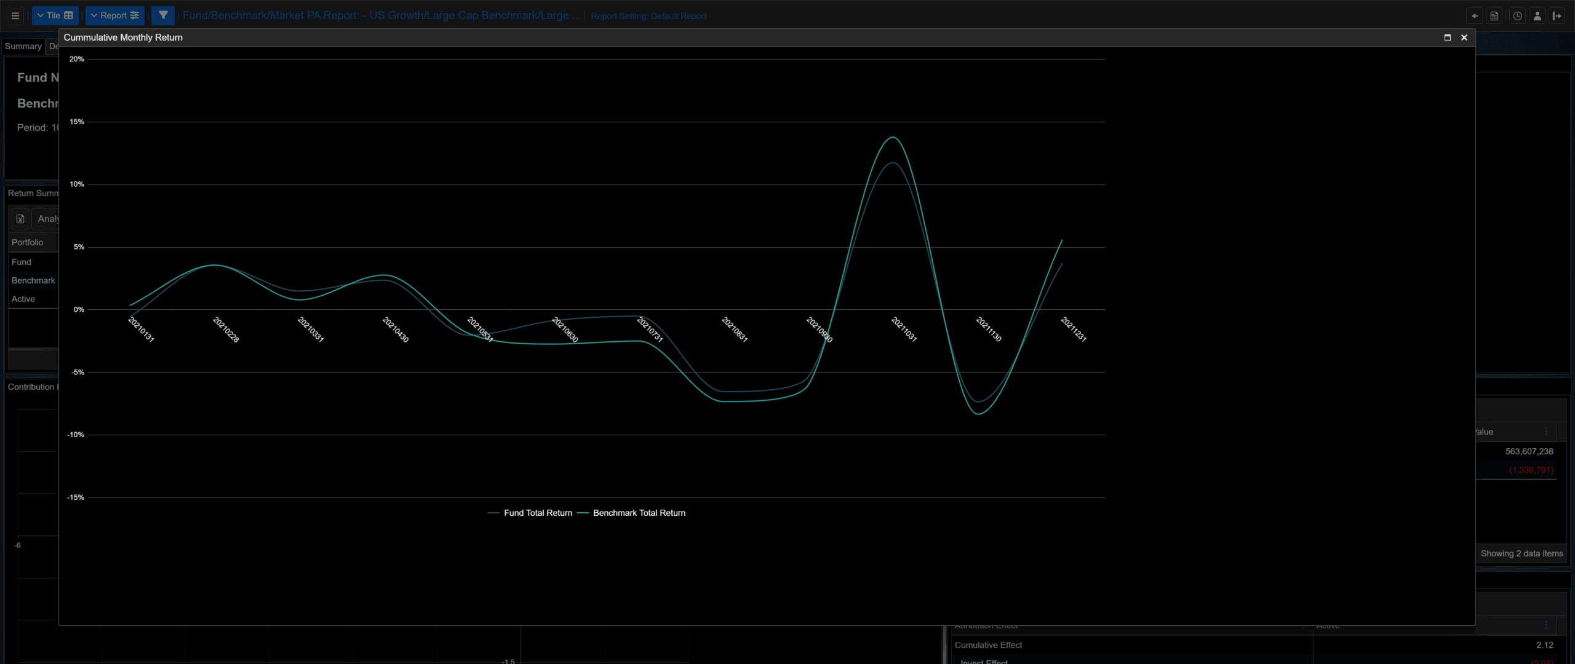Click the -10% y-axis label
The image size is (1575, 664).
pos(76,435)
